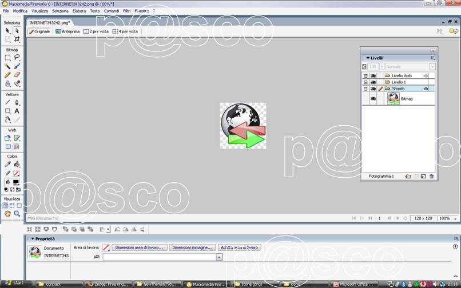Click Dimensioni immagine button
The height and width of the screenshot is (288, 461).
pos(192,248)
